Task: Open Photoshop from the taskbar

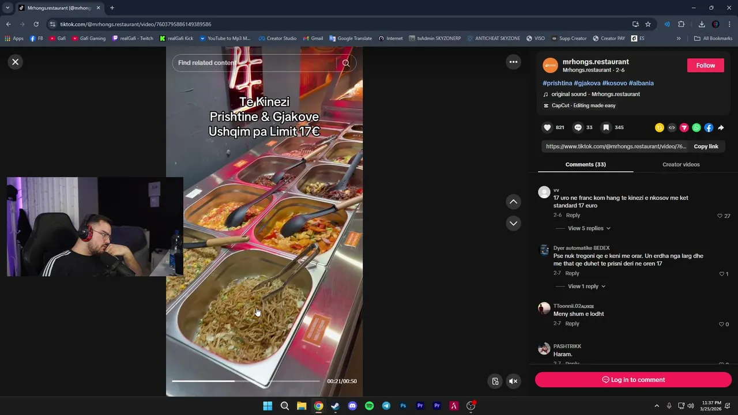Action: 403,406
